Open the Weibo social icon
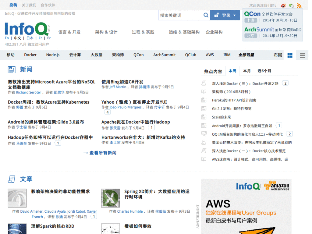Viewport: 312px width, 234px height. pos(284,5)
